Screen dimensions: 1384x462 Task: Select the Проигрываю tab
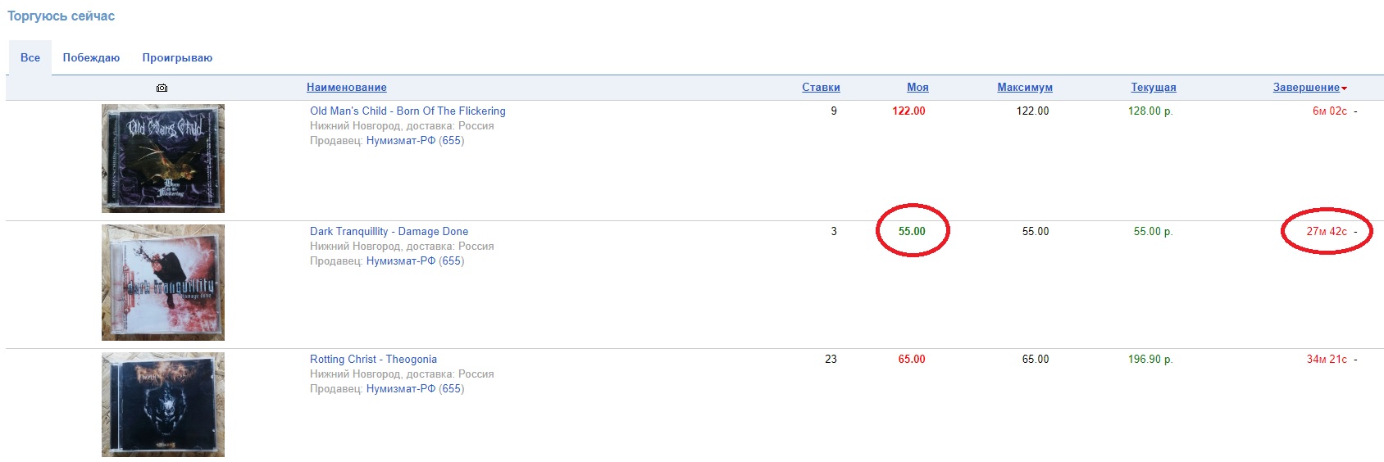tap(177, 58)
